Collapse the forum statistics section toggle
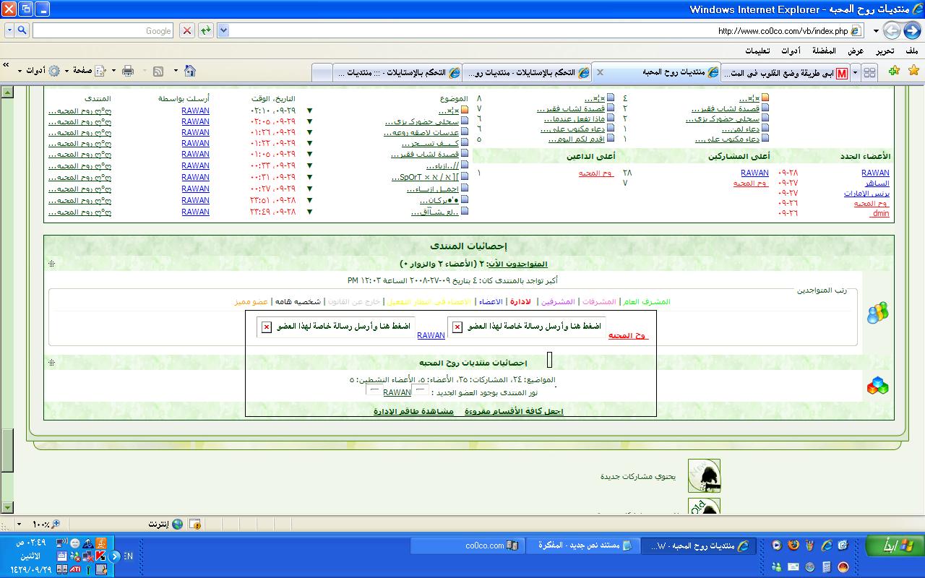925x578 pixels. click(51, 363)
